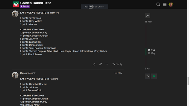
Task: Open the forum search magnifier icon
Action: tap(158, 4)
